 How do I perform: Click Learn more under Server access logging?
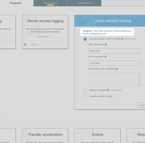click(43, 37)
